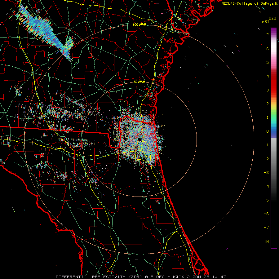The width and height of the screenshot is (279, 279).
Task: Click the KJAX station ID in caption
Action: pyautogui.click(x=179, y=277)
